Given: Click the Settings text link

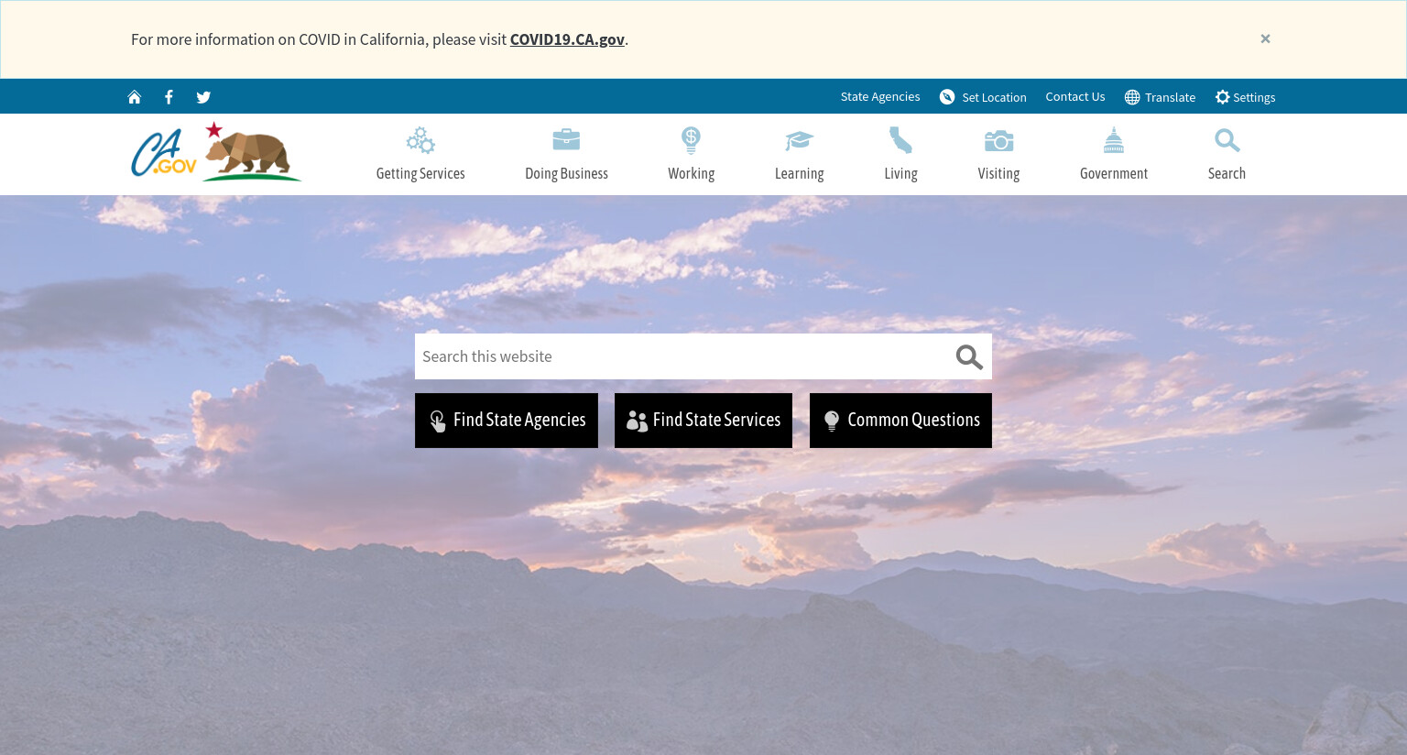Looking at the screenshot, I should [1254, 97].
